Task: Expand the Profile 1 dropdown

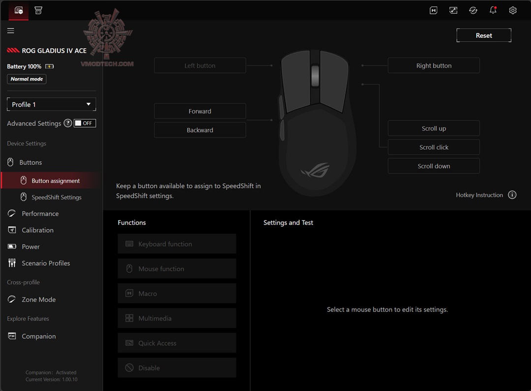Action: click(52, 104)
